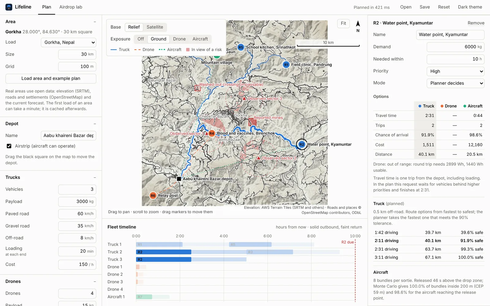This screenshot has width=490, height=306.
Task: Click Load area and example plan
Action: (x=51, y=79)
